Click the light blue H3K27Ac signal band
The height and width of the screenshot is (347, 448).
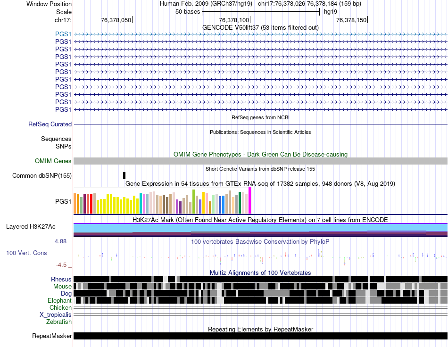(x=260, y=228)
